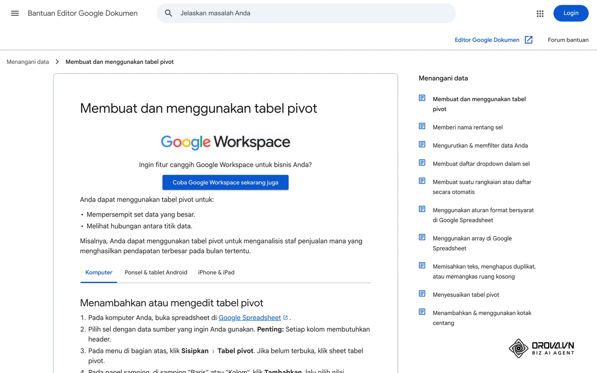Open Menambahkan & menggunakan kotak centang article
Screen dimensions: 597x373
pos(482,318)
